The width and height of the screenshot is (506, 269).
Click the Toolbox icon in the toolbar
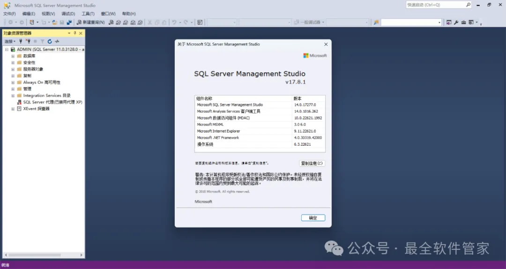point(463,22)
